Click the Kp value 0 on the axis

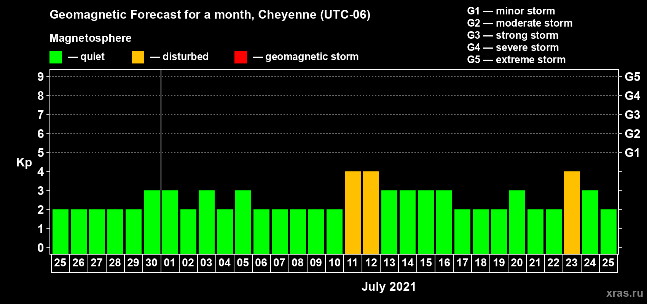[x=41, y=248]
